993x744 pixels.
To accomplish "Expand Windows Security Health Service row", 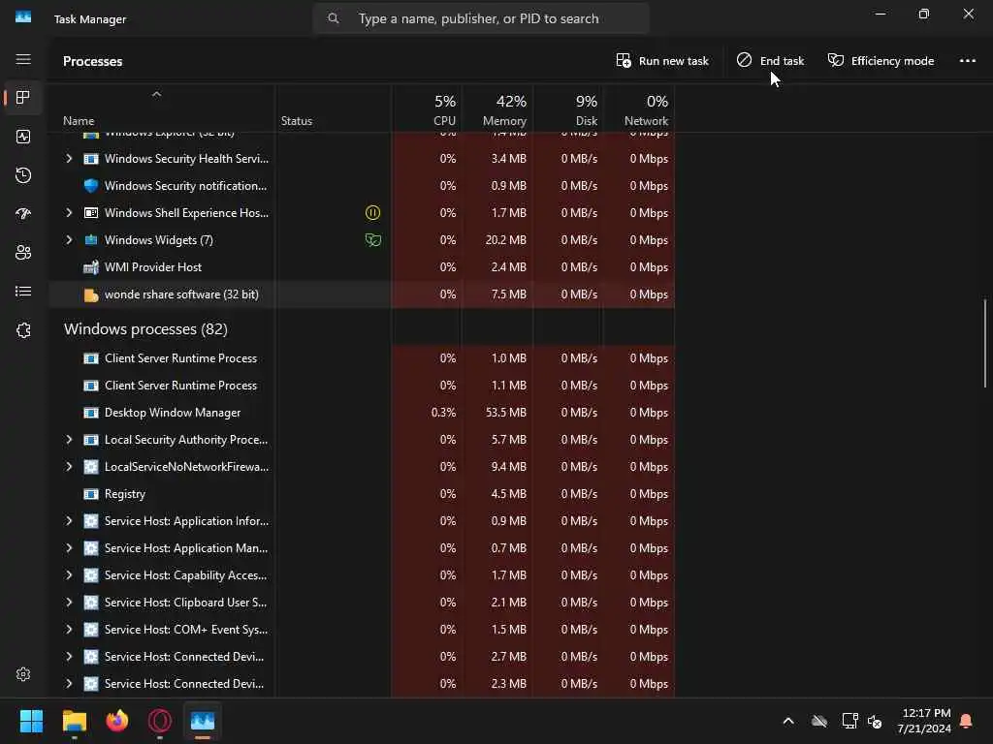I will point(69,159).
